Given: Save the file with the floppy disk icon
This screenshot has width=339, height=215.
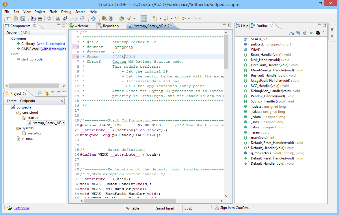Looking at the screenshot, I should [23, 18].
